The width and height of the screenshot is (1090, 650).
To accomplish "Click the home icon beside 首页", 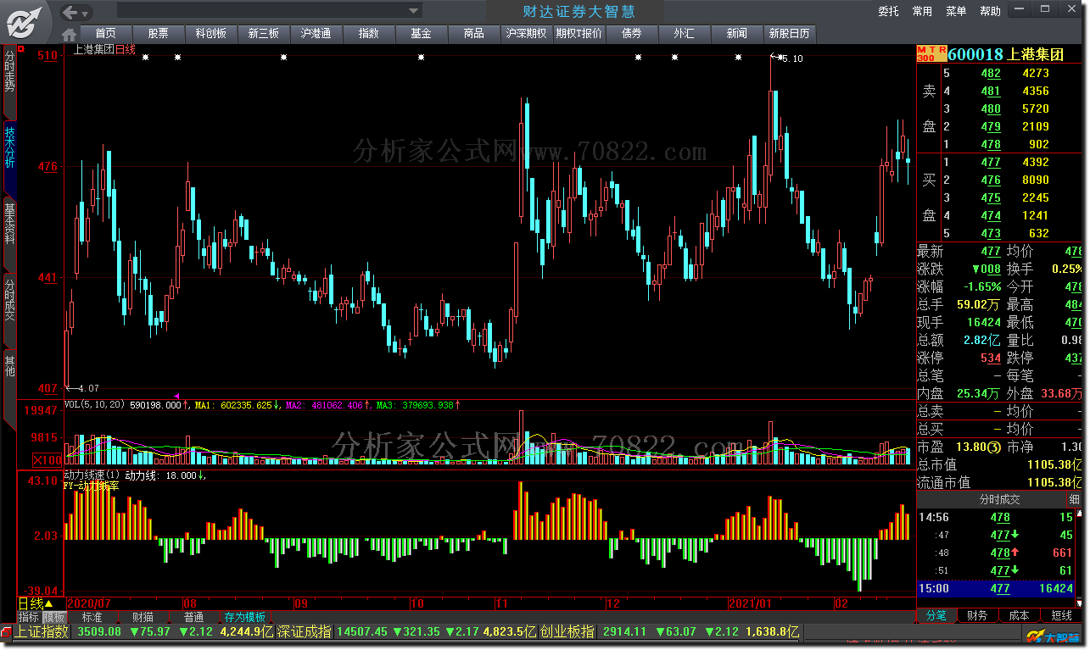I will pos(70,35).
